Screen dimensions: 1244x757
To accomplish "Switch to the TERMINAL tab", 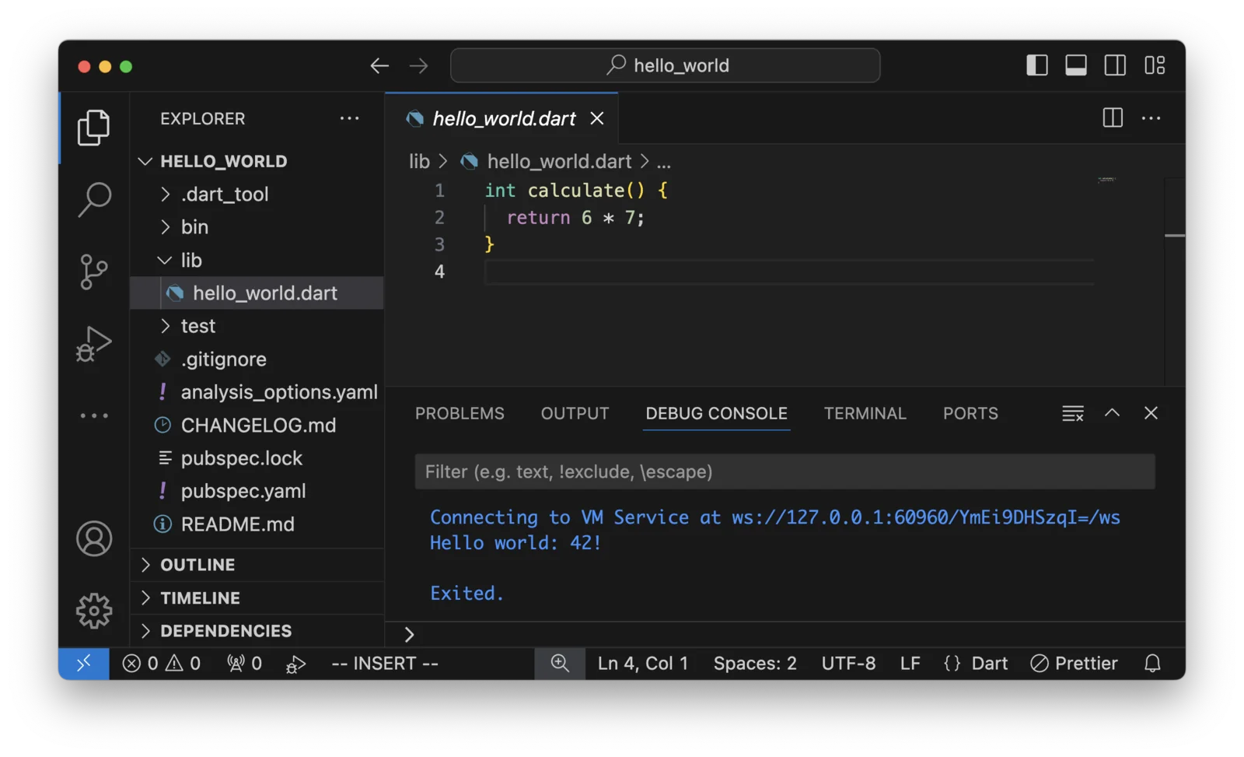I will (x=865, y=414).
